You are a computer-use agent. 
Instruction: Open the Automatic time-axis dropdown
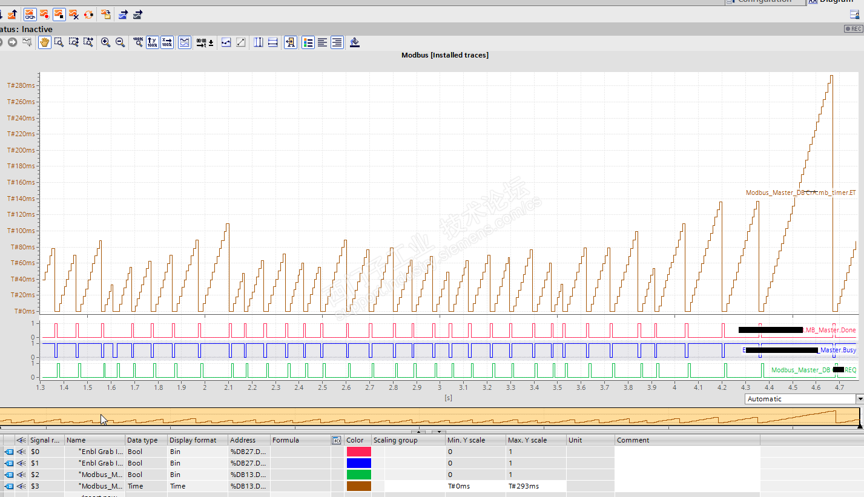click(860, 399)
